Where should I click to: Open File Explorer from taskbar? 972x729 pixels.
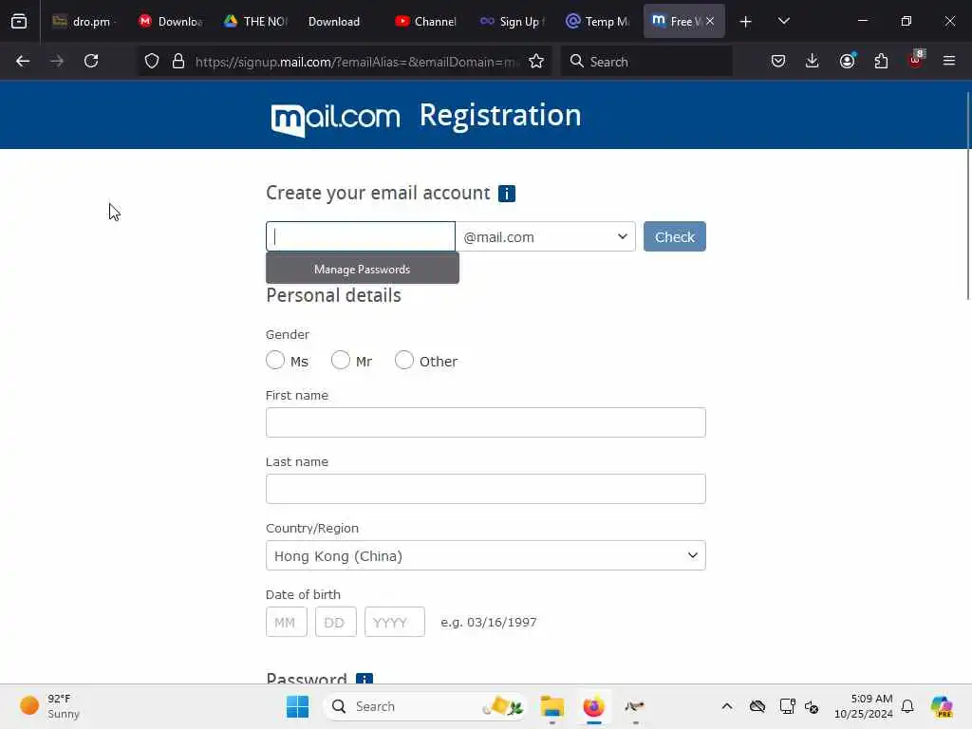[551, 706]
